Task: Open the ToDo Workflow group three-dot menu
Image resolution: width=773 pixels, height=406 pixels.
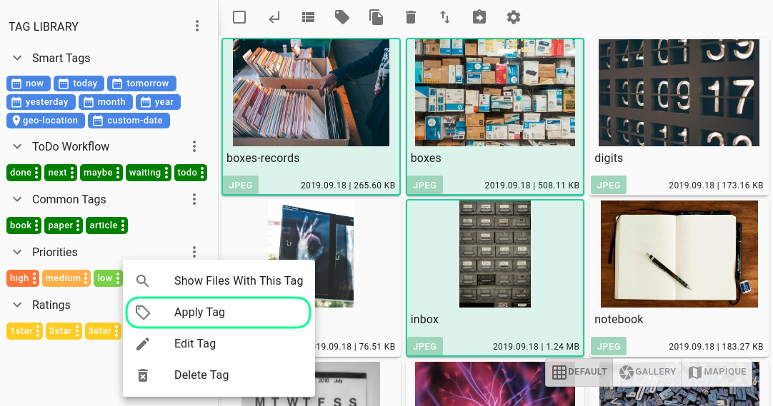Action: pyautogui.click(x=194, y=146)
